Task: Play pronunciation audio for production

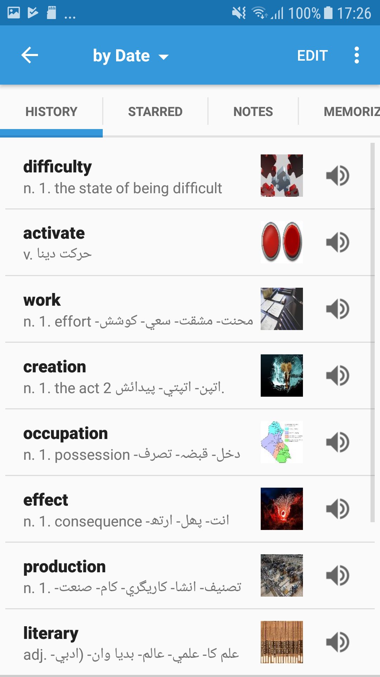Action: tap(337, 575)
